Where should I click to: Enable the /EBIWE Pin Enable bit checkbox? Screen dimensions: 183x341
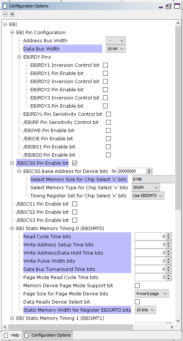coord(108,131)
